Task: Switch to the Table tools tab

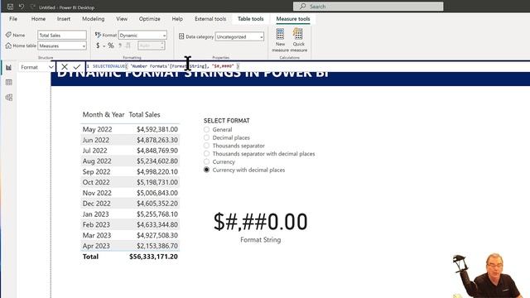Action: pos(250,19)
